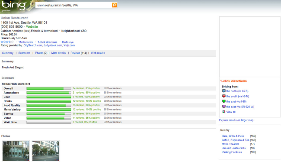Image resolution: width=281 pixels, height=162 pixels.
Task: Click the Atmosphere rating progress bar
Action: tap(49, 93)
